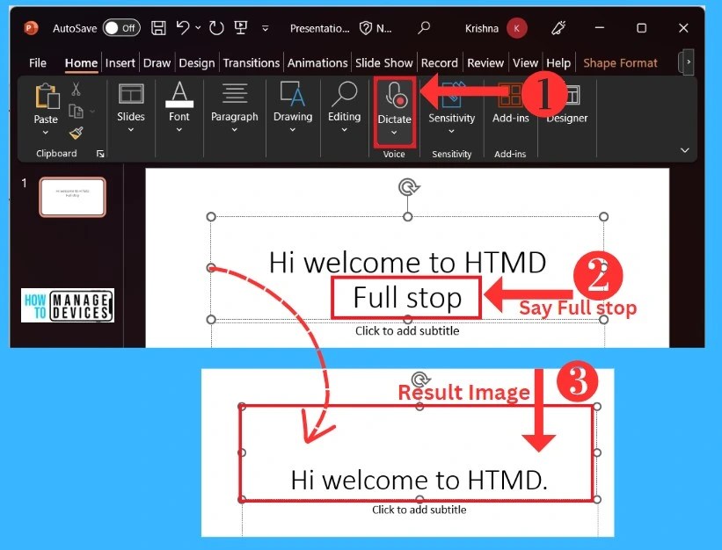Open the Clipboard dialog launcher
Screen dimensions: 722x550
(99, 153)
